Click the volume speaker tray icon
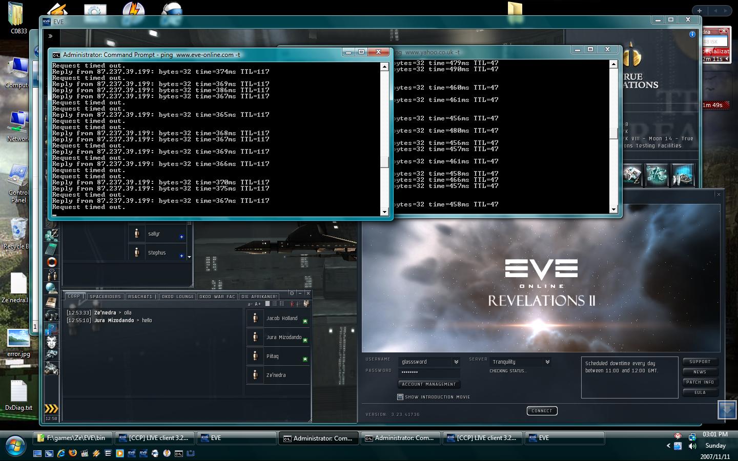 [693, 446]
